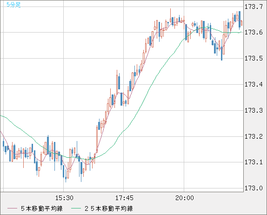The width and height of the screenshot is (267, 215).
Task: Click the 15:30 time axis label
Action: pos(64,198)
